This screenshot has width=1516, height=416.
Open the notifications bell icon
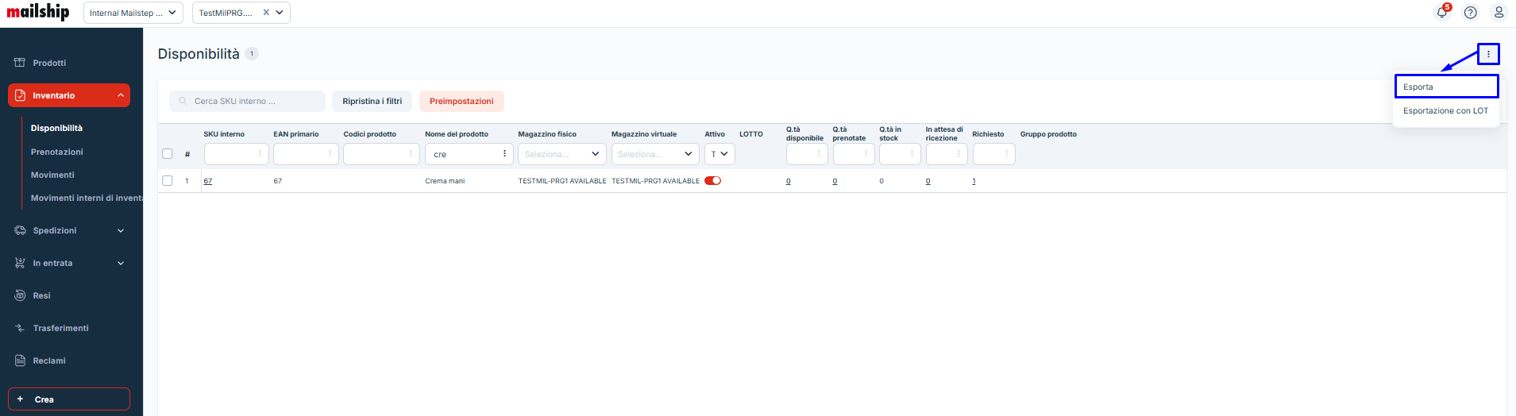coord(1442,13)
